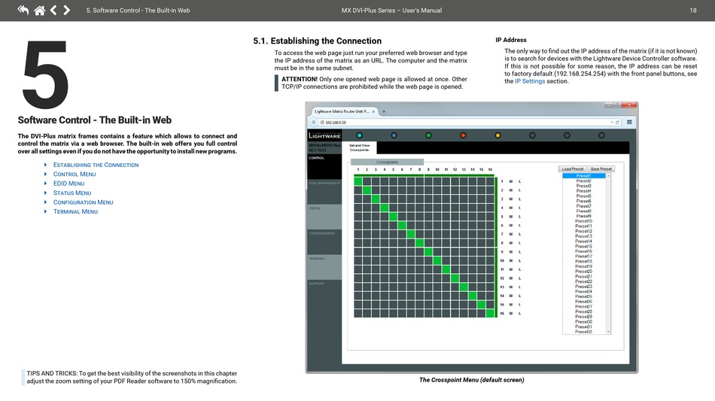This screenshot has height=401, width=715.
Task: Select Preset20 in the preset list
Action: 584,271
